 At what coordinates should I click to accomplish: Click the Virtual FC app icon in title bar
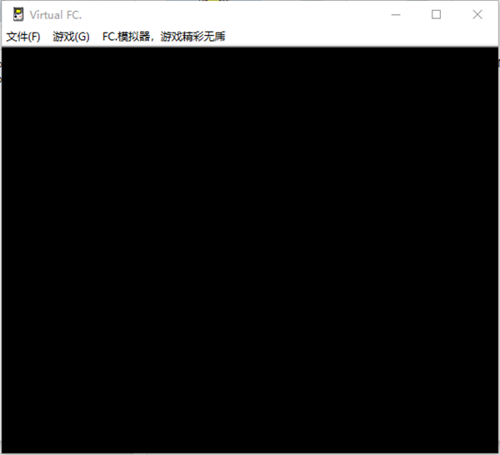coord(17,14)
